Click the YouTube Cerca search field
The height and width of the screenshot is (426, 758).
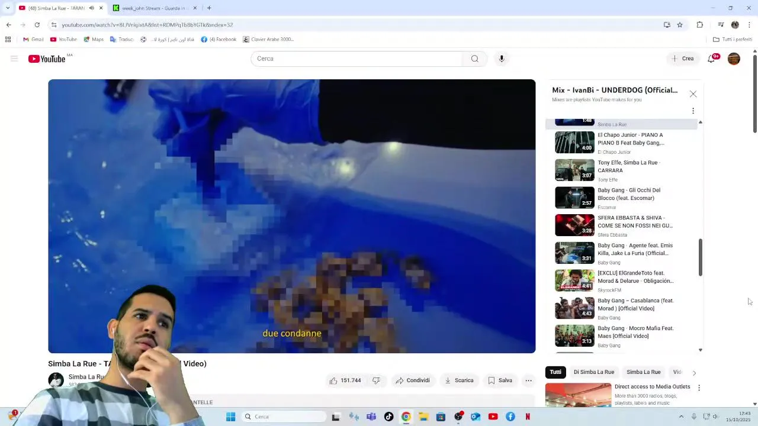pos(356,59)
